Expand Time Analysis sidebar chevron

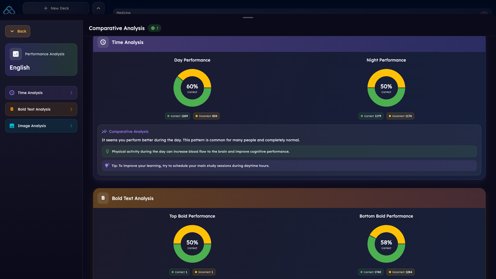point(71,93)
